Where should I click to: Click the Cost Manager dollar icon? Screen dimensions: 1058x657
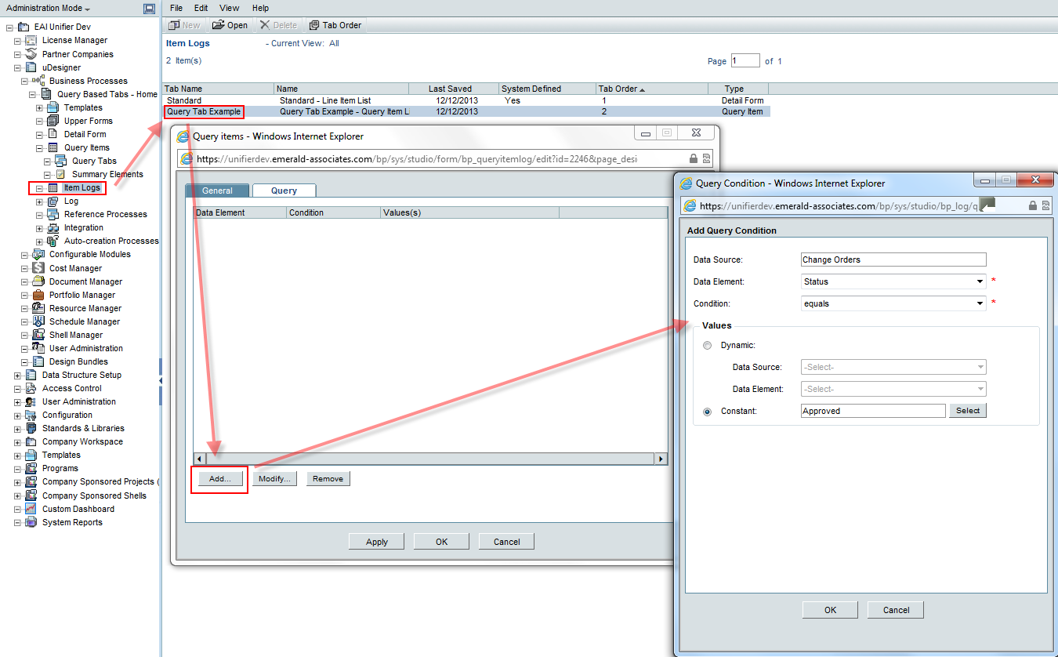[38, 268]
